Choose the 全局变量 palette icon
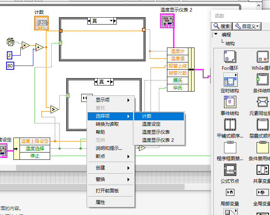Screen dimensions: 270x215 pos(263,192)
